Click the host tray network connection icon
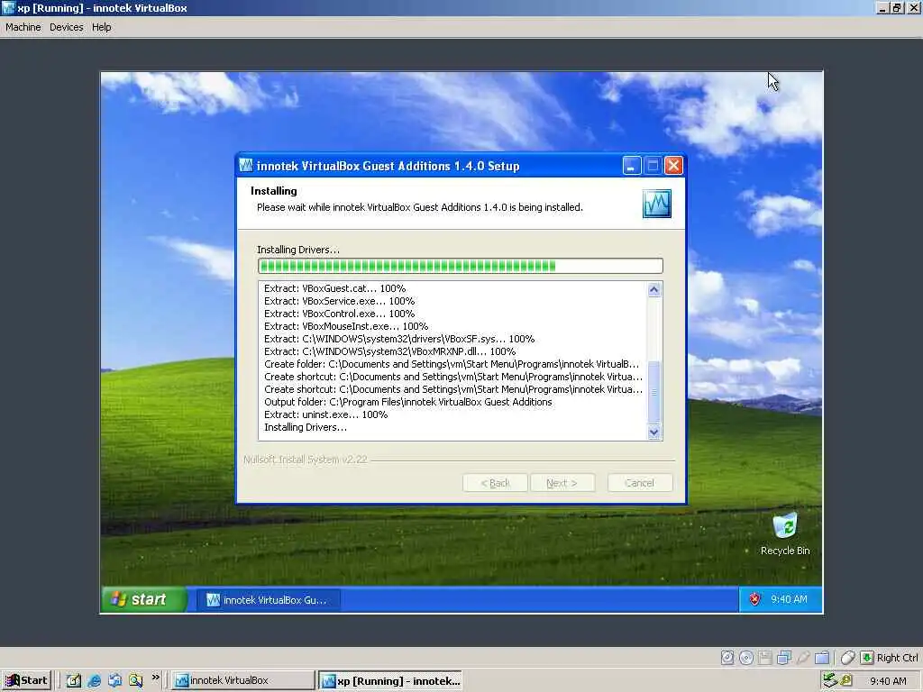 830,680
